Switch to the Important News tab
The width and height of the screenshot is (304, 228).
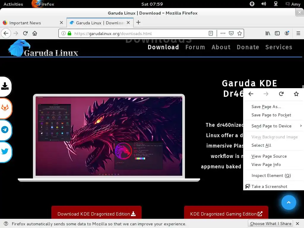click(x=33, y=23)
